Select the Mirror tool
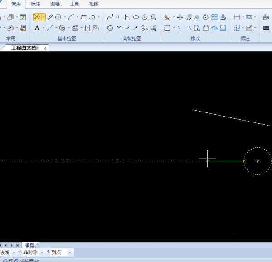The height and width of the screenshot is (262, 272). point(197,17)
